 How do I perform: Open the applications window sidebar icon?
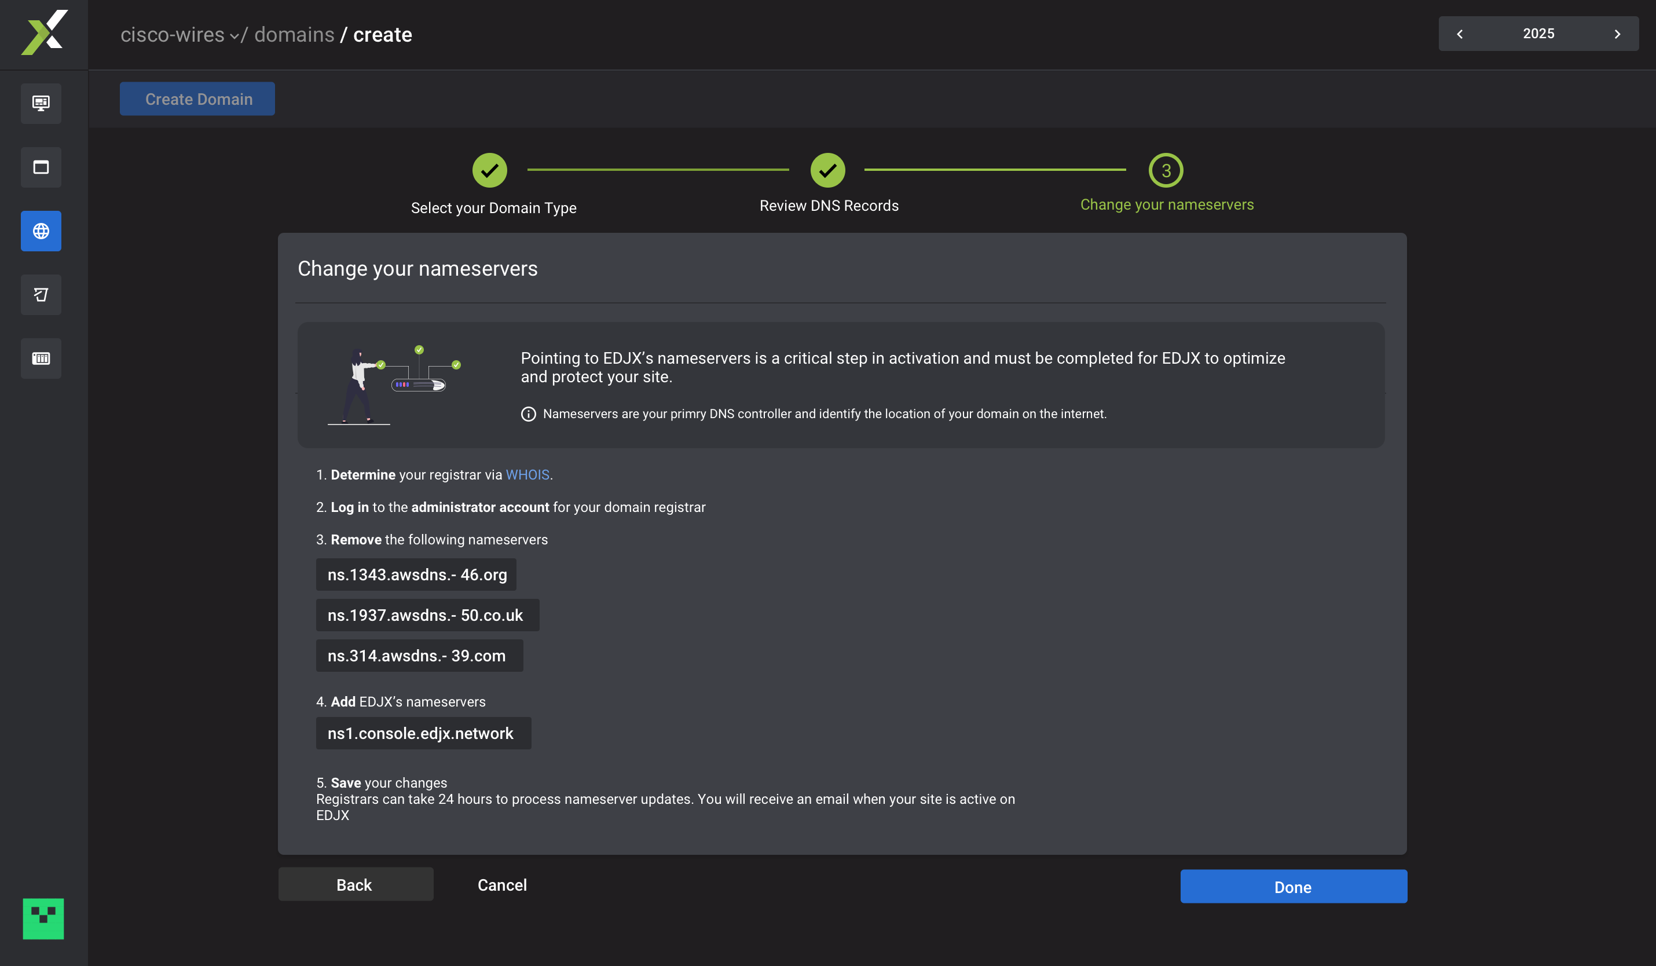(x=41, y=167)
